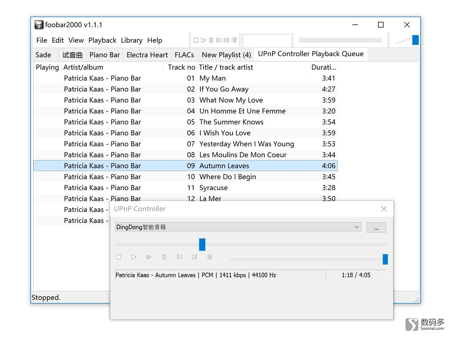Start playback in UPnP Controller window
450x337 pixels.
point(134,257)
